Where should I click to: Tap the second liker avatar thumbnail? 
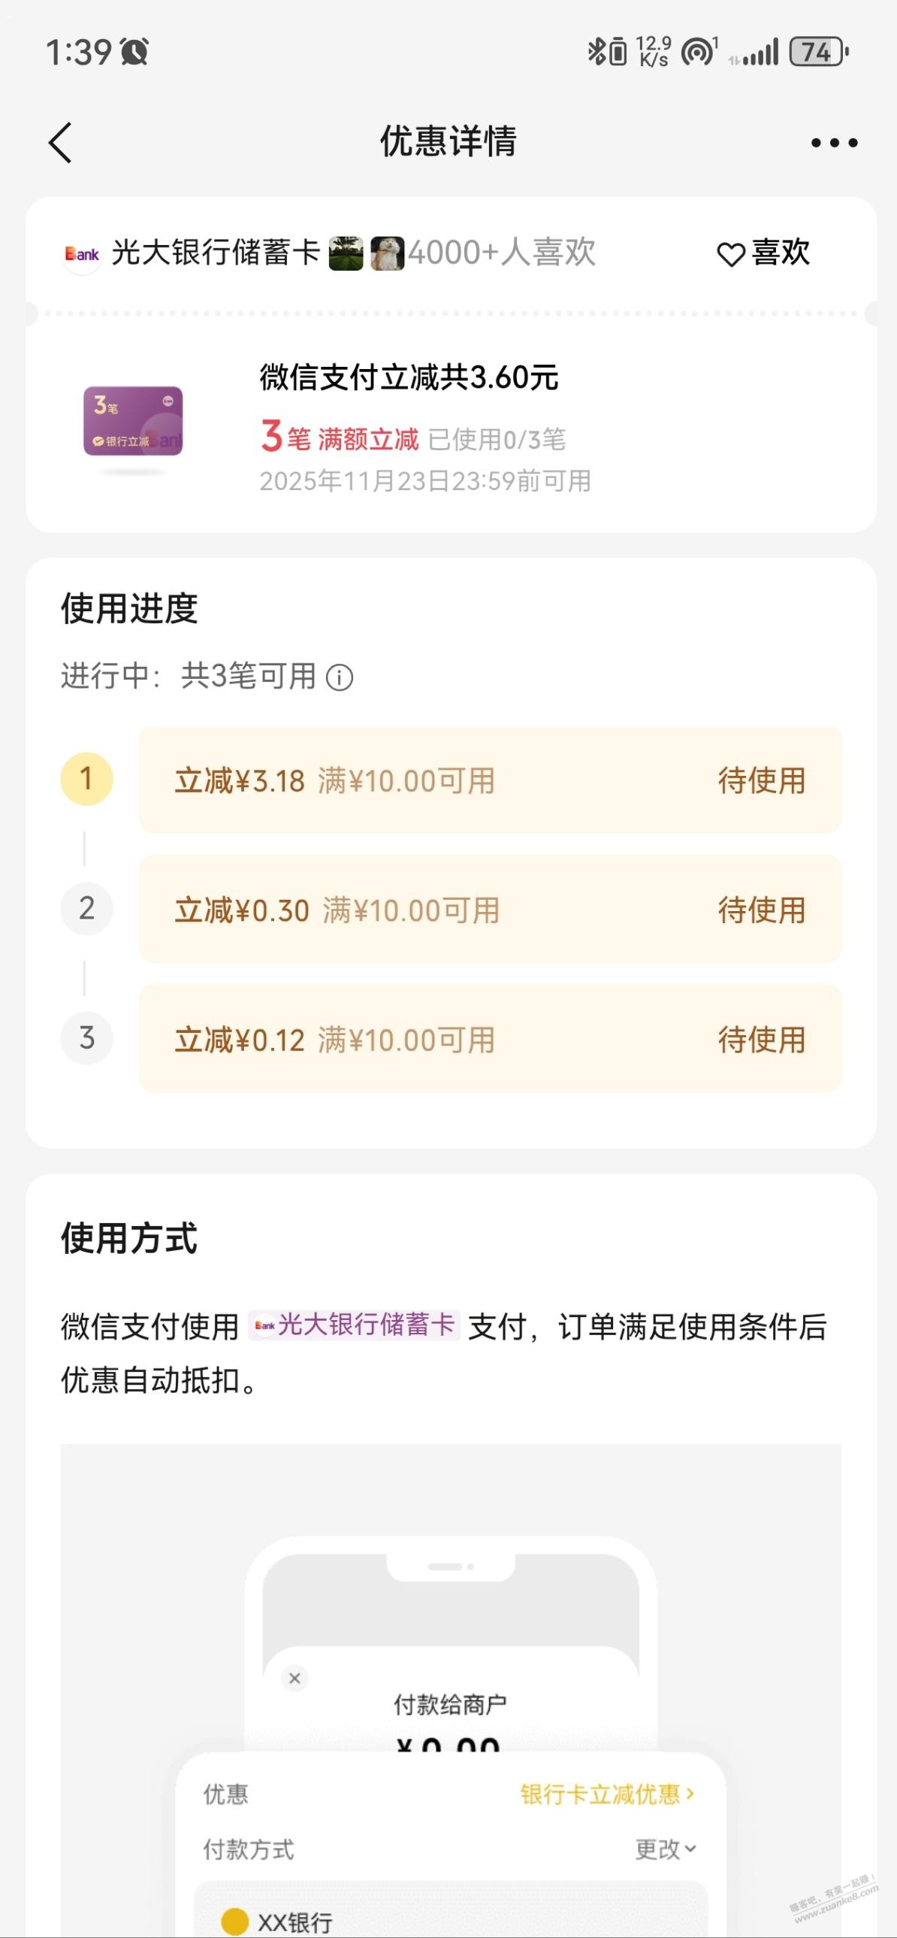point(387,253)
